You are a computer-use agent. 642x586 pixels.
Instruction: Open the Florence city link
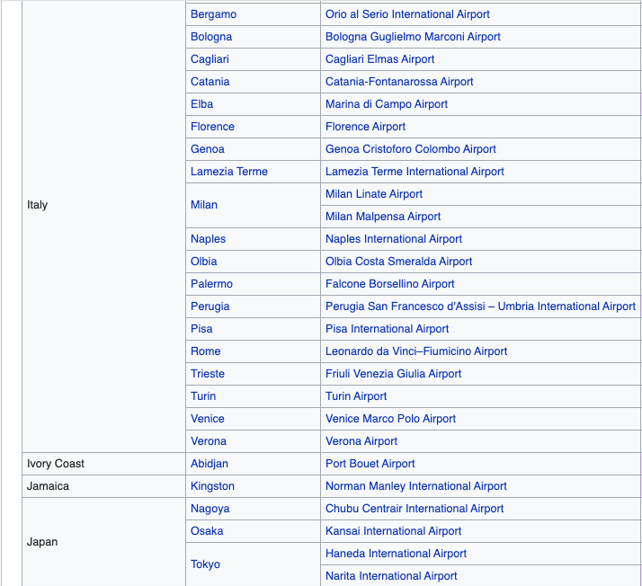pyautogui.click(x=212, y=127)
